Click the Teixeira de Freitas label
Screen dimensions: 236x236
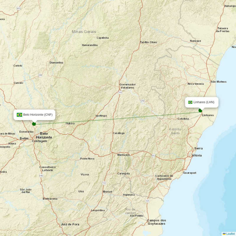click(223, 30)
